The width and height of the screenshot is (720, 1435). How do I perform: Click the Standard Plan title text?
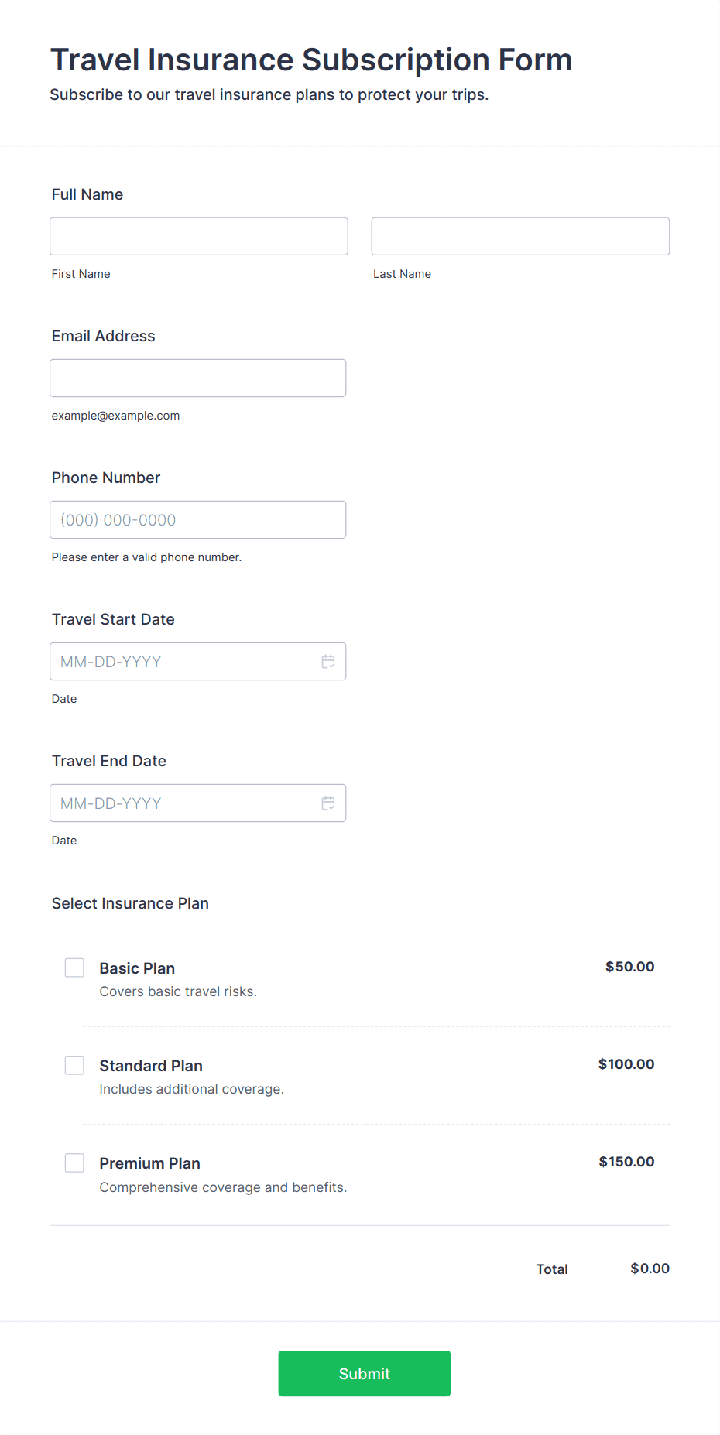tap(151, 1066)
